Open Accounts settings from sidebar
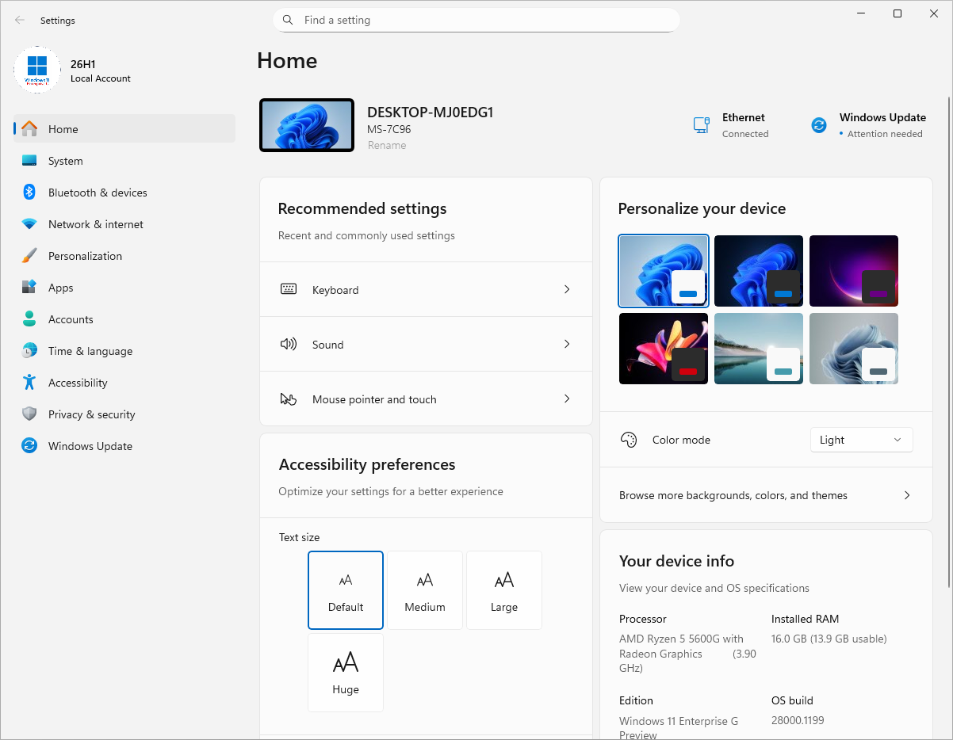Screen dimensions: 953x740 124,319
